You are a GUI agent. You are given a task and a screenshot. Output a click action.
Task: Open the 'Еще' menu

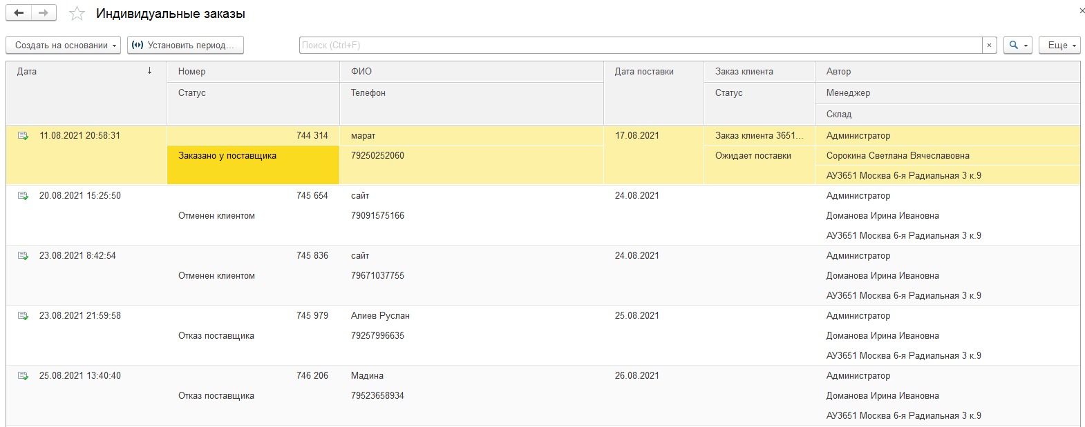(x=1059, y=46)
